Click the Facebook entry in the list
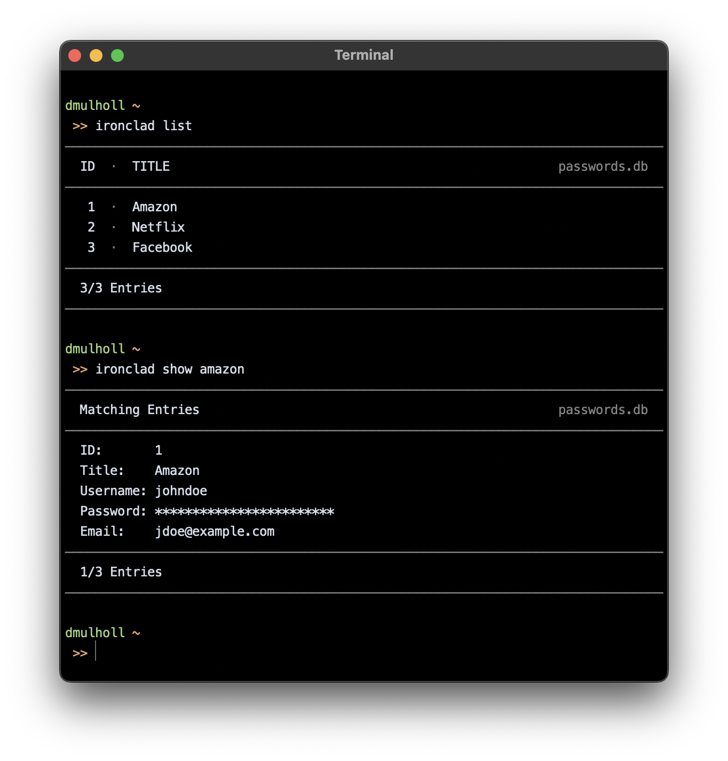728x761 pixels. coord(162,247)
